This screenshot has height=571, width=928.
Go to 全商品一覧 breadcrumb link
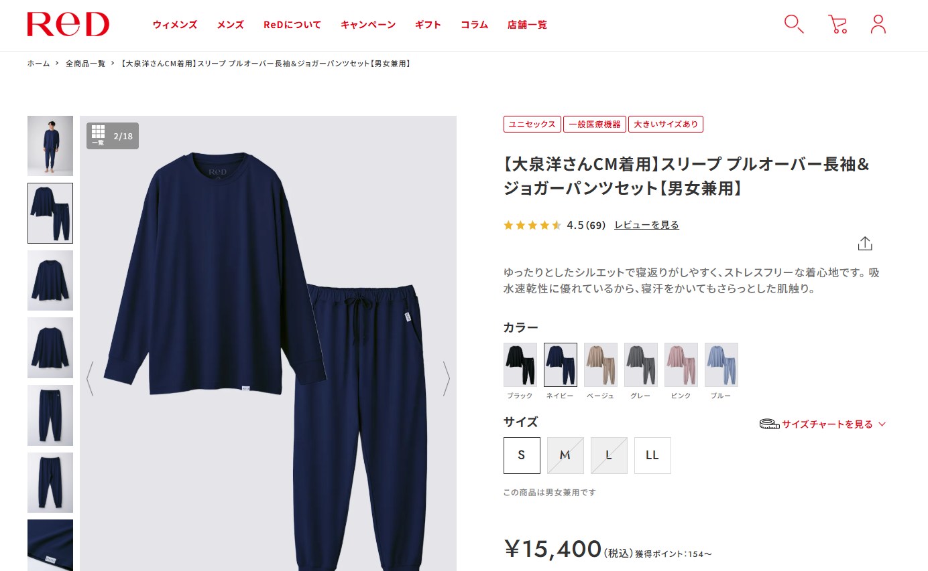click(x=85, y=64)
